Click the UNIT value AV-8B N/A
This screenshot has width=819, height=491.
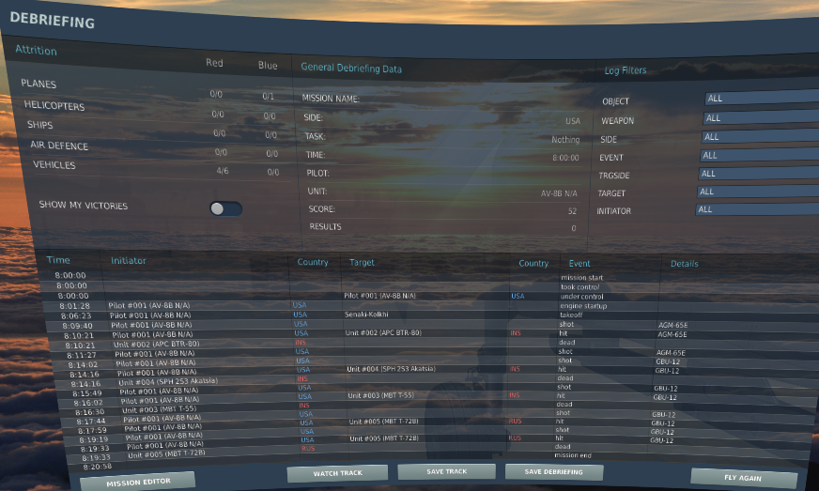[x=559, y=193]
